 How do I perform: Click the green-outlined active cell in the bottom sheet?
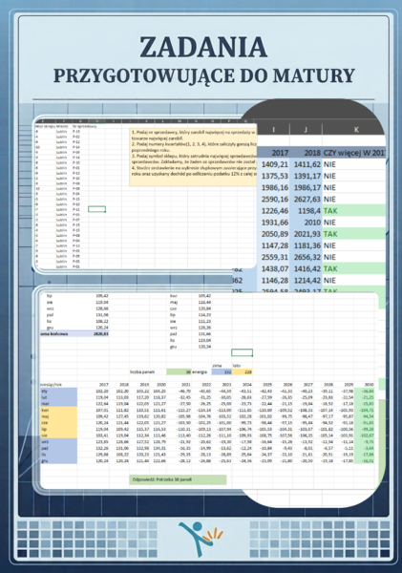tap(242, 352)
